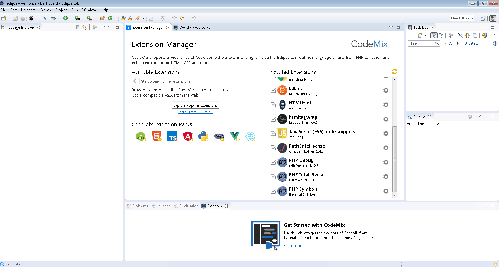Choose the TypeScript extension pack icon

tap(172, 136)
